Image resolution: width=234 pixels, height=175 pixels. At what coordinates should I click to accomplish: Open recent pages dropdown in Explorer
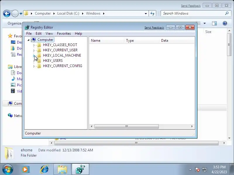point(21,13)
